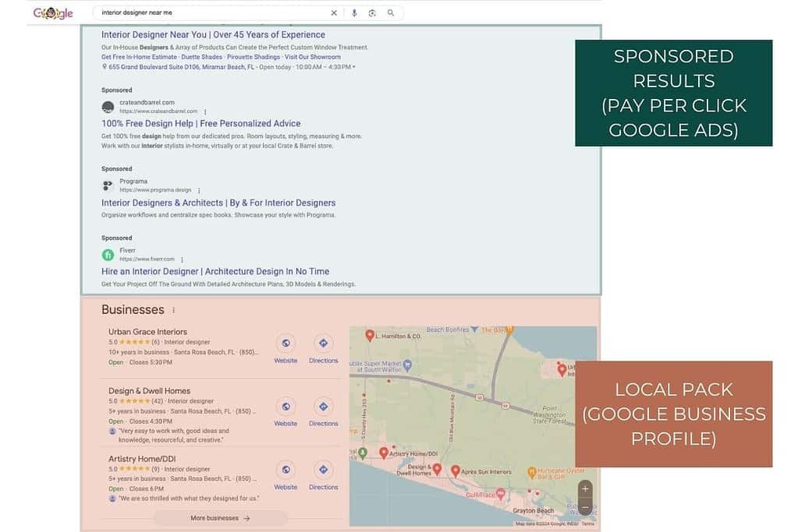The height and width of the screenshot is (532, 798).
Task: Clear the search query with the X
Action: [334, 12]
